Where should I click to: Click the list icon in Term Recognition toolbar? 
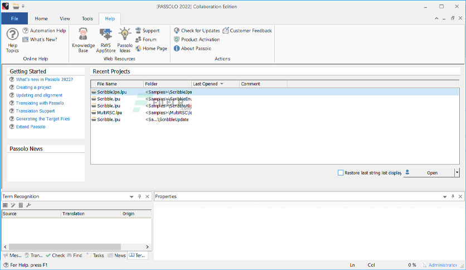(x=21, y=205)
